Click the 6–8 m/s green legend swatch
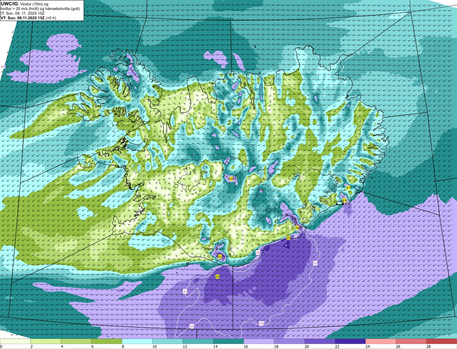 tap(107, 341)
